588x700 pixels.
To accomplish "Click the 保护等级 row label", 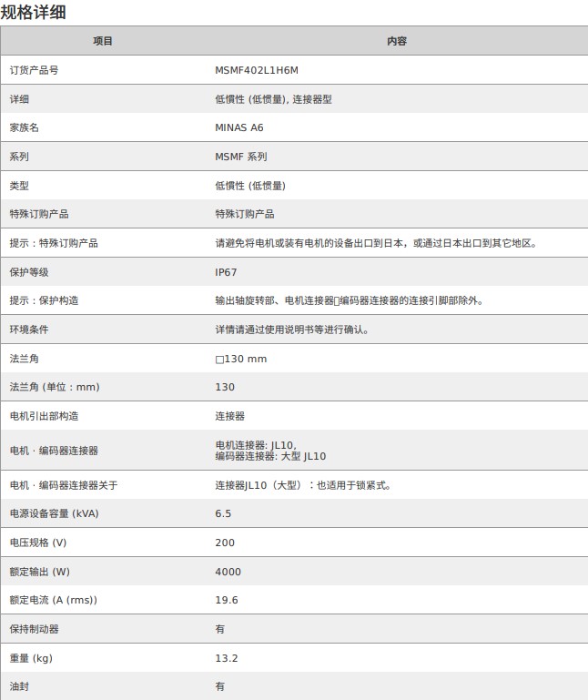I will point(29,272).
